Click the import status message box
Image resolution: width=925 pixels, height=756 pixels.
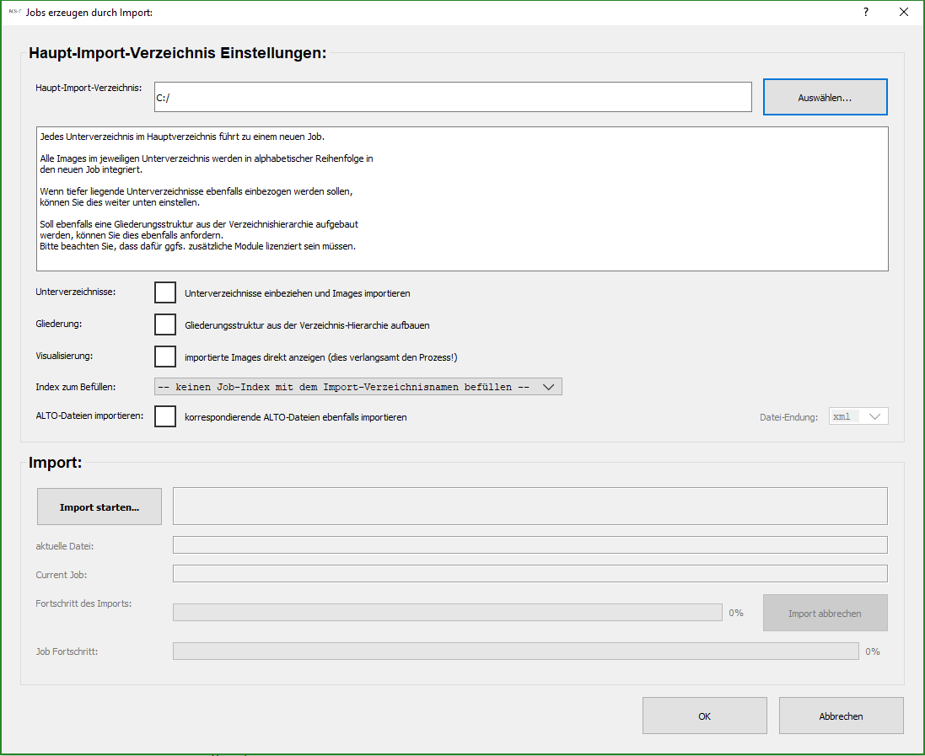(530, 506)
